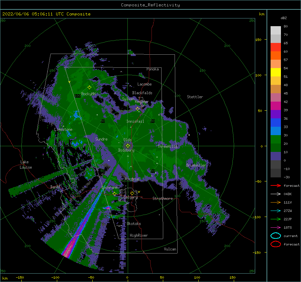The width and height of the screenshot is (301, 282).
Task: Click the green 22JP arrow legend icon
Action: (276, 219)
